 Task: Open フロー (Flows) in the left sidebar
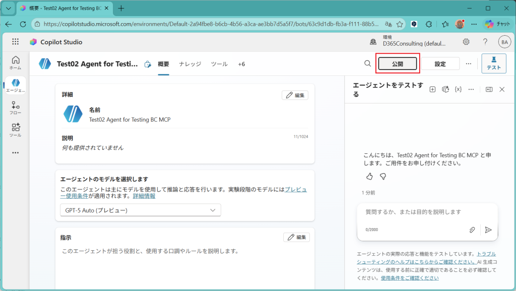(15, 108)
